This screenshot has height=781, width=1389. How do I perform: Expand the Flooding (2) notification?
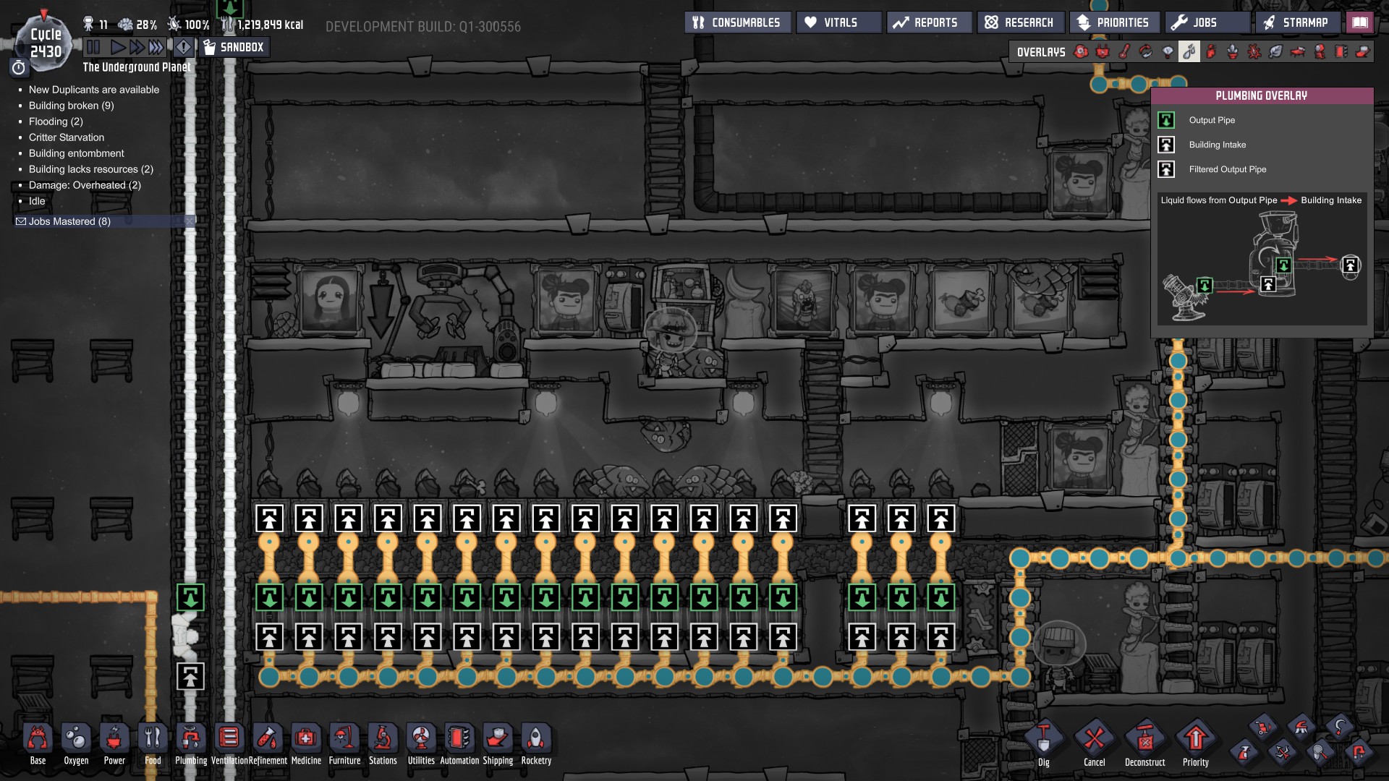56,121
